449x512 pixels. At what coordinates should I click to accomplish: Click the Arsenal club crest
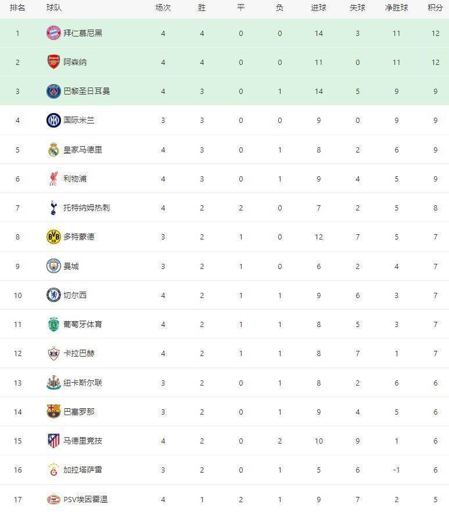[x=53, y=62]
